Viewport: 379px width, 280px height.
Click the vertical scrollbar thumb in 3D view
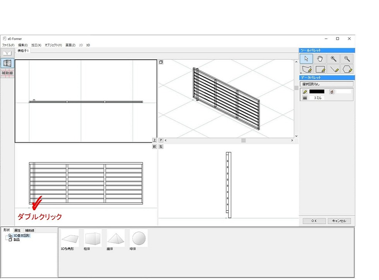click(296, 88)
